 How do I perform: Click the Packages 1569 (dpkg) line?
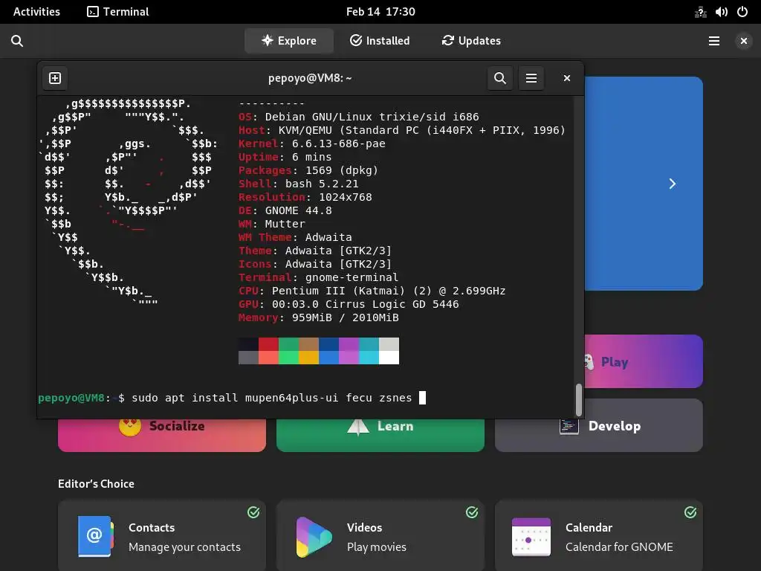[308, 170]
